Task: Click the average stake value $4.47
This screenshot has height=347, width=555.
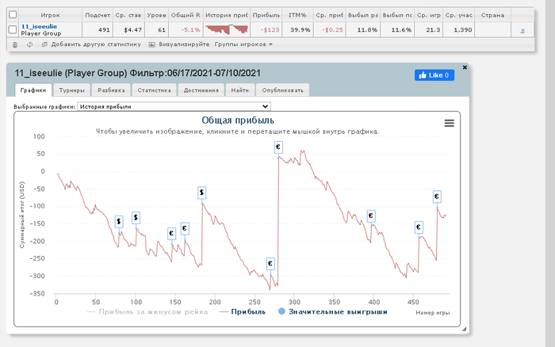Action: pyautogui.click(x=132, y=30)
